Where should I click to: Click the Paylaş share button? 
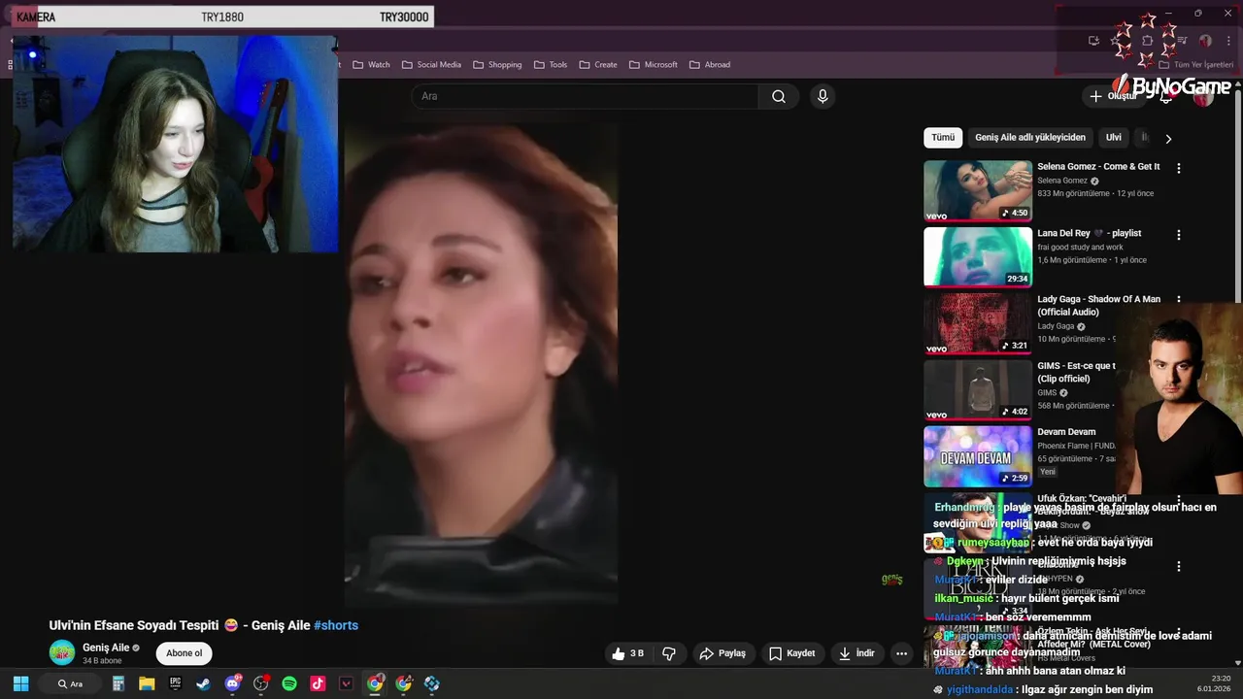[722, 653]
